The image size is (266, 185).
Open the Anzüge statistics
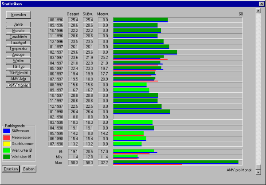point(19,54)
